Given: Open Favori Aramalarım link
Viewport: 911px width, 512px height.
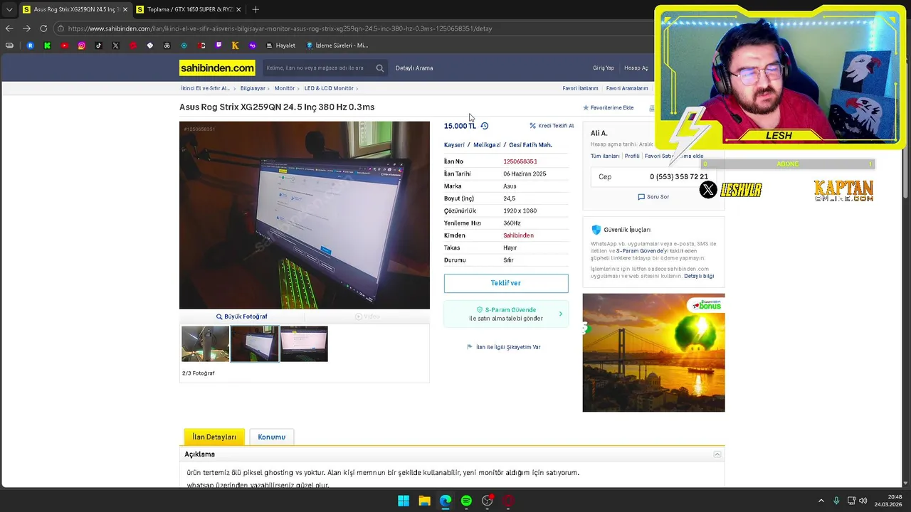Looking at the screenshot, I should coord(627,88).
